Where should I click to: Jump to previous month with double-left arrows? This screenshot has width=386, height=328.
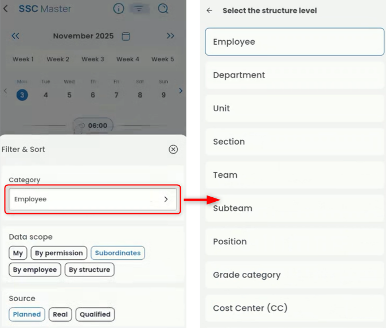click(x=15, y=36)
